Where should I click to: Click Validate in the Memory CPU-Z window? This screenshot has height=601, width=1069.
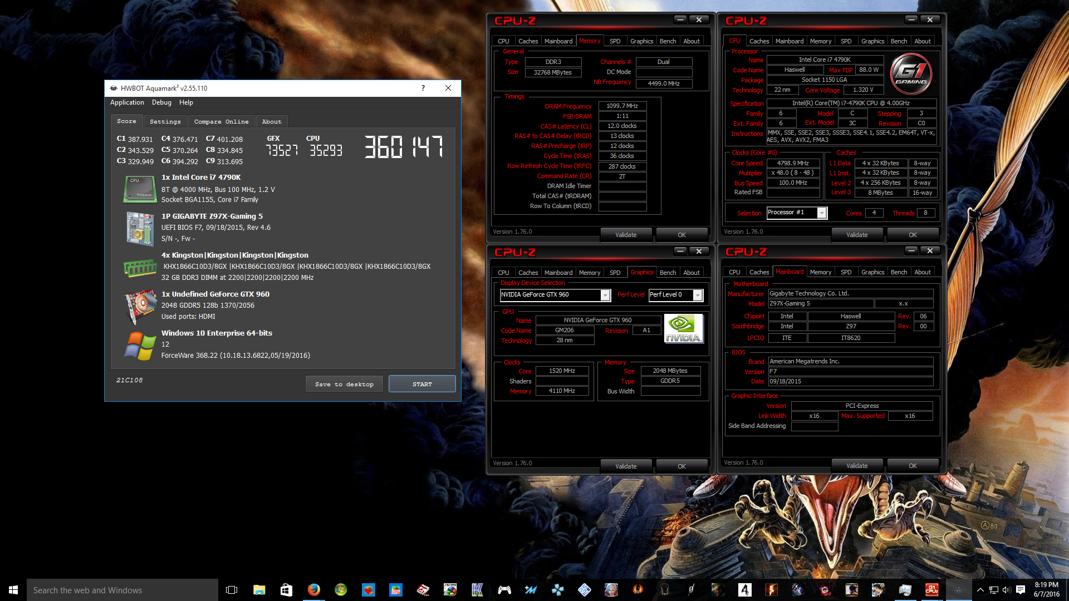(x=626, y=235)
